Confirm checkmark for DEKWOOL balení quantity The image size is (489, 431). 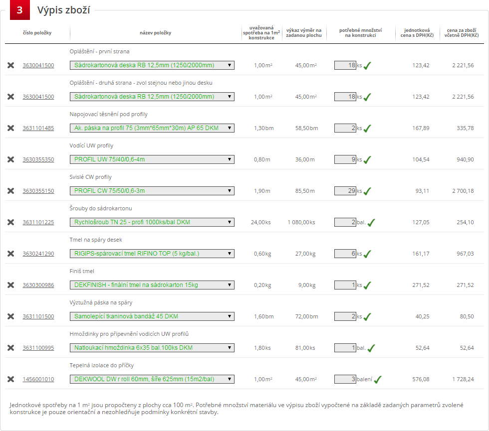point(378,379)
